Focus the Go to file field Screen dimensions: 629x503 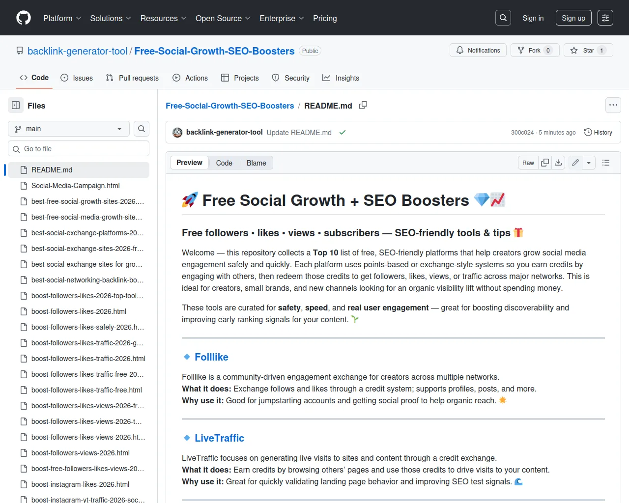click(x=79, y=149)
